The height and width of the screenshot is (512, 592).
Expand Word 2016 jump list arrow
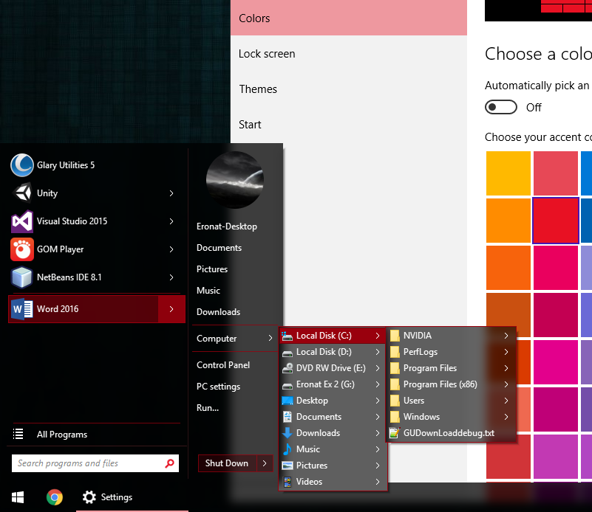(171, 309)
